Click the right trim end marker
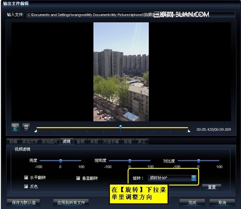The height and width of the screenshot is (209, 241). coord(189,131)
